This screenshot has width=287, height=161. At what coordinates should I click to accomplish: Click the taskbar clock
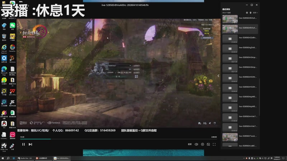(277, 158)
